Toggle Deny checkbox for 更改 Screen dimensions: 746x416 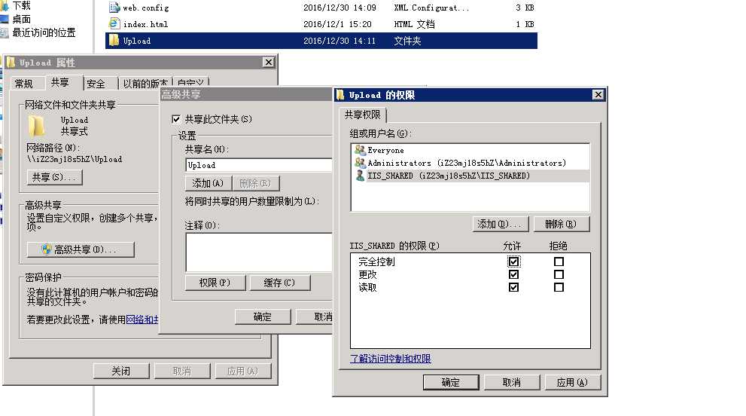coord(559,274)
